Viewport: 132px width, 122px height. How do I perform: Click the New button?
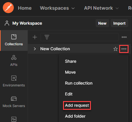[x=102, y=23]
